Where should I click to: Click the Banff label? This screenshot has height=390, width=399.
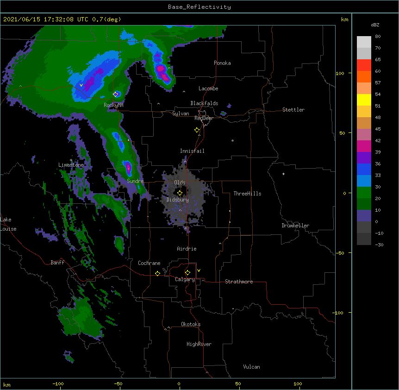click(57, 263)
